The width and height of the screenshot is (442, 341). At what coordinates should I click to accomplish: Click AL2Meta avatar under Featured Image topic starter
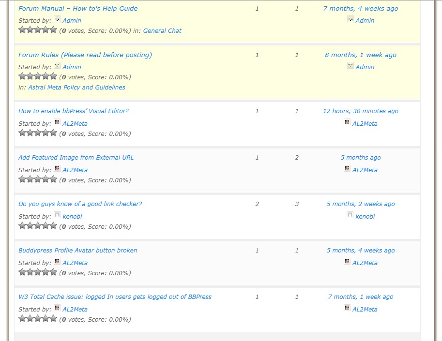point(57,168)
